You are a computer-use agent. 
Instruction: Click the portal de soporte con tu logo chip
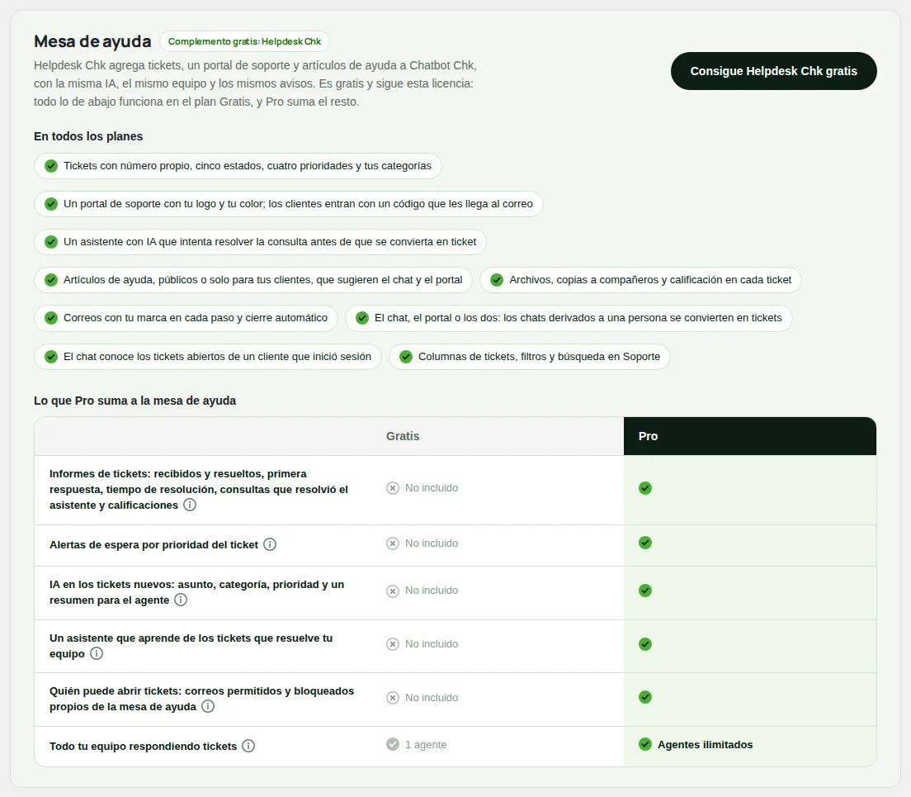click(288, 203)
